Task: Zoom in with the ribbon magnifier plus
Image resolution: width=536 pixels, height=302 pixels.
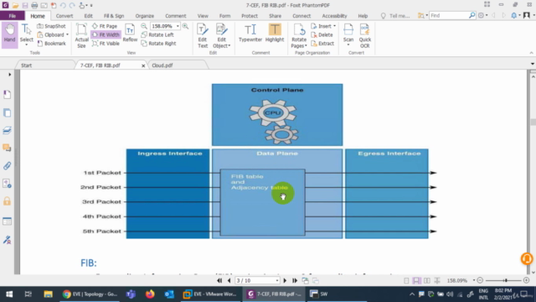Action: click(185, 26)
